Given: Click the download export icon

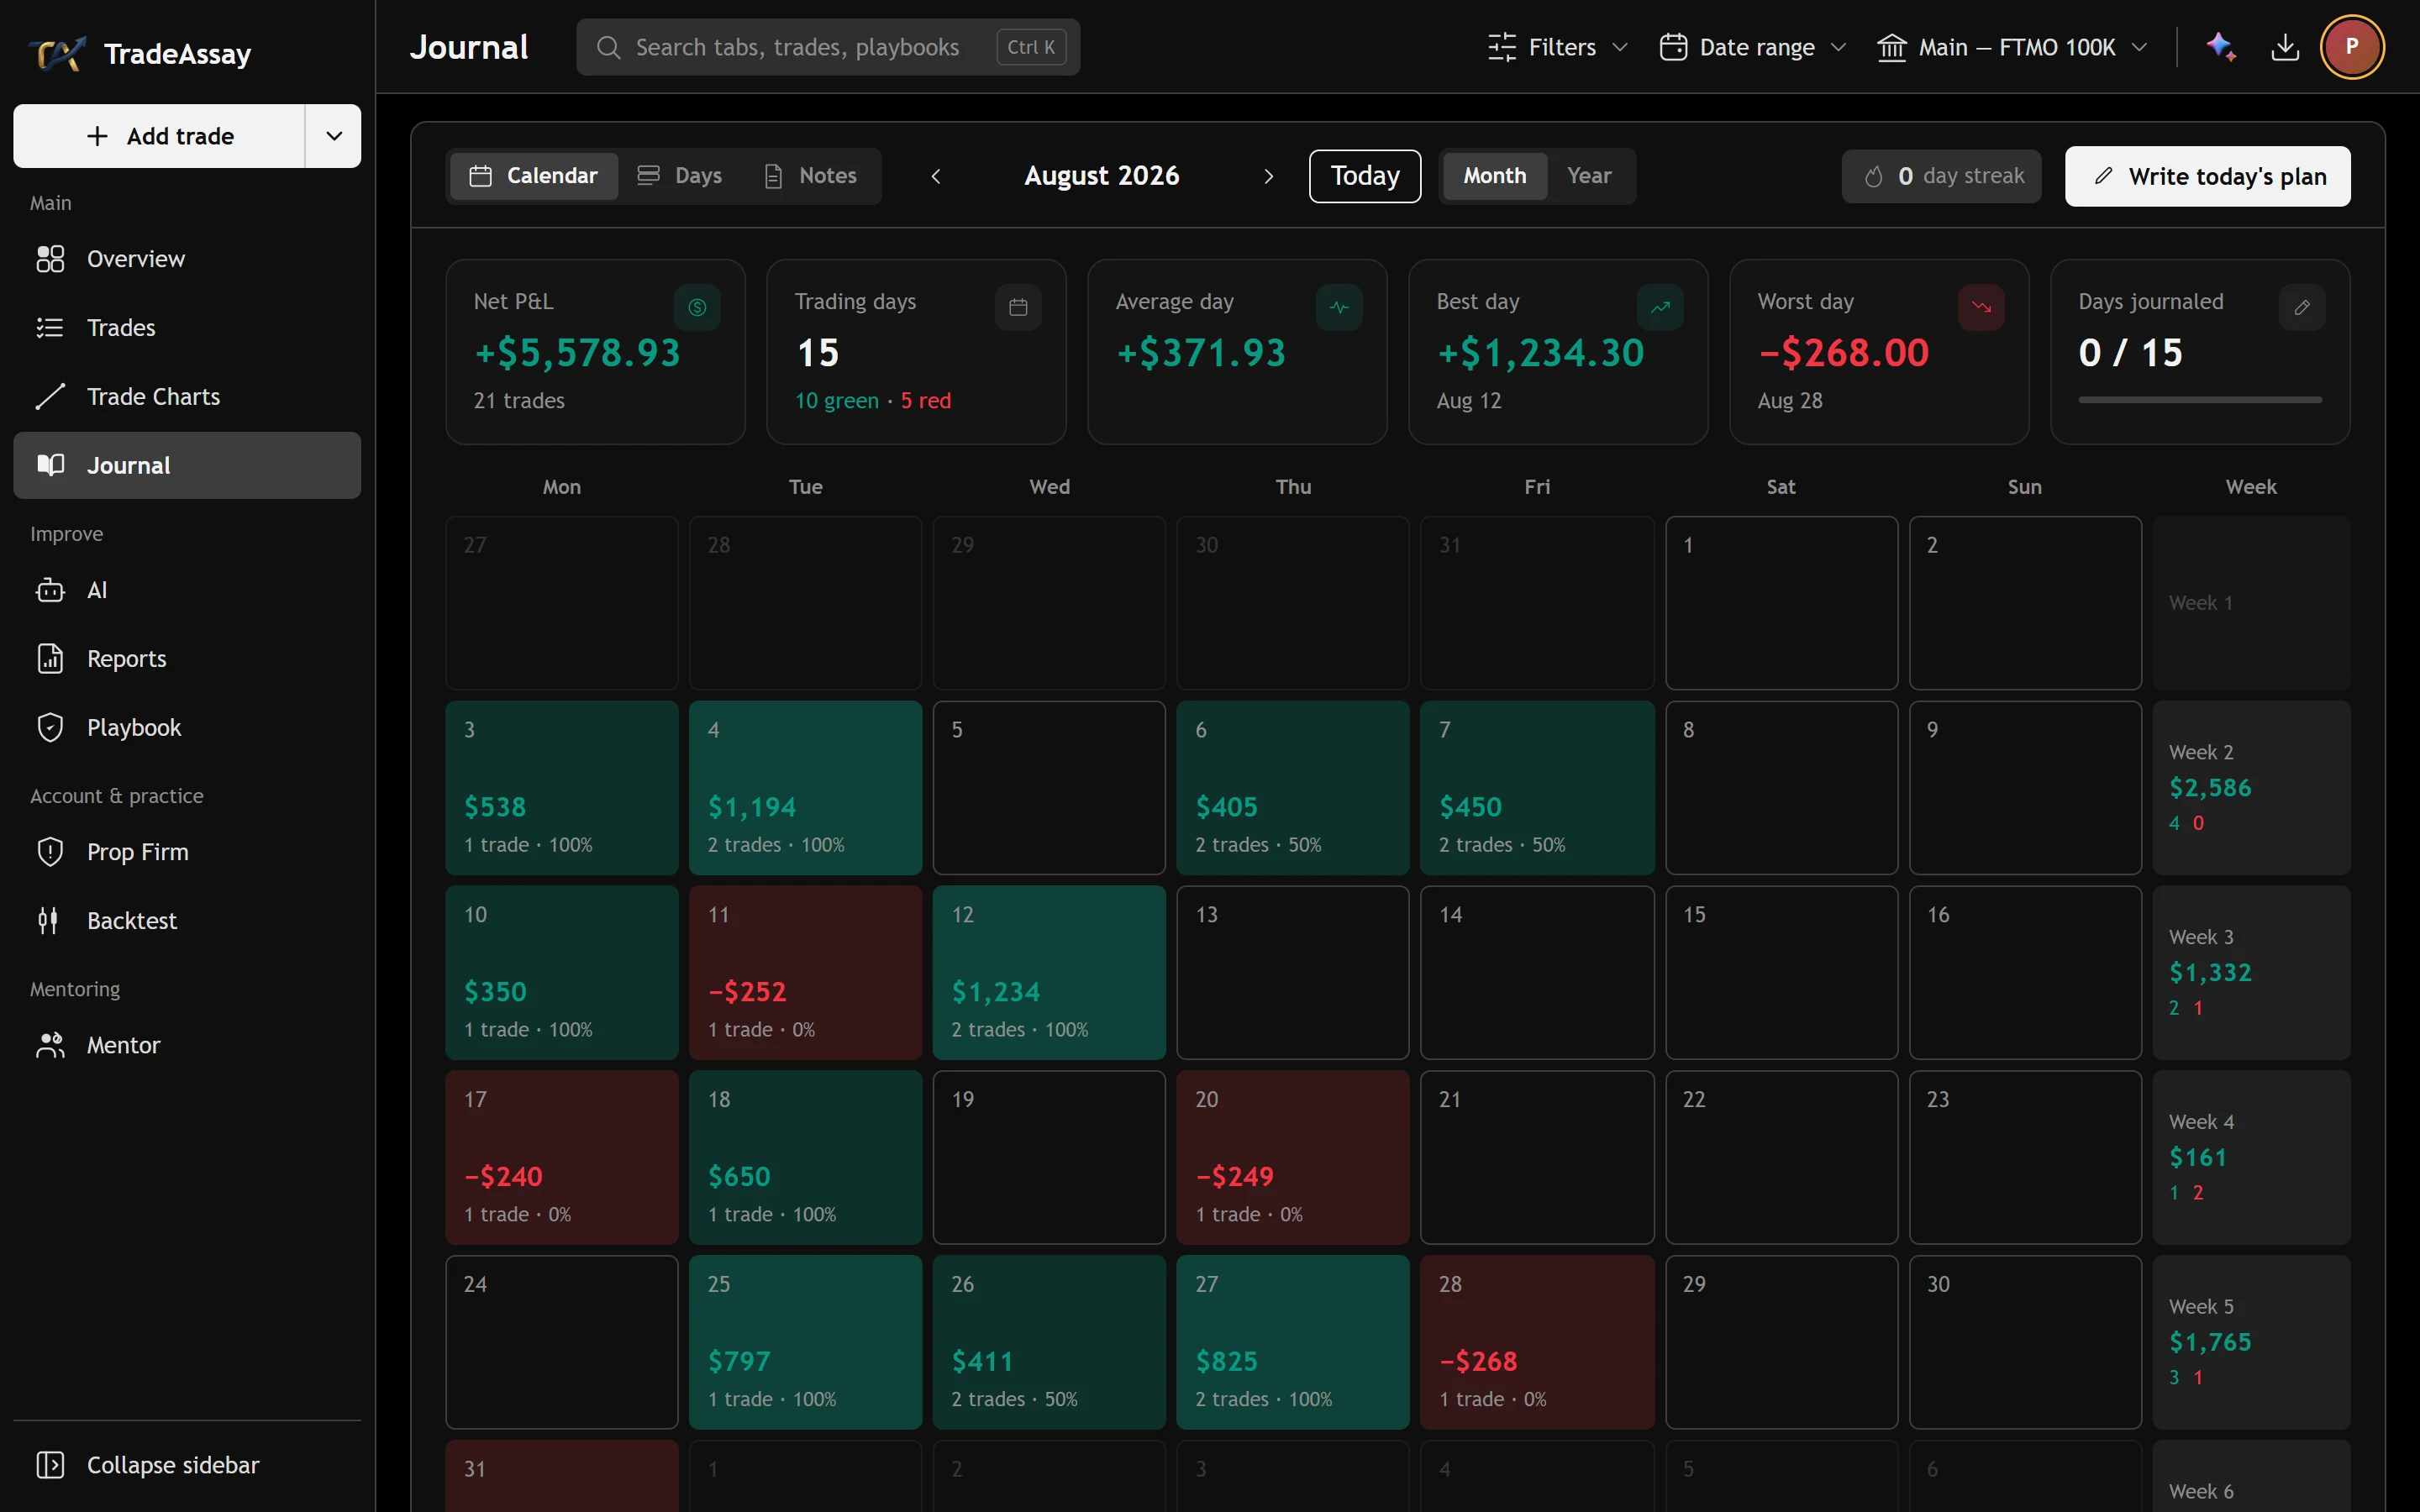Looking at the screenshot, I should (x=2285, y=47).
